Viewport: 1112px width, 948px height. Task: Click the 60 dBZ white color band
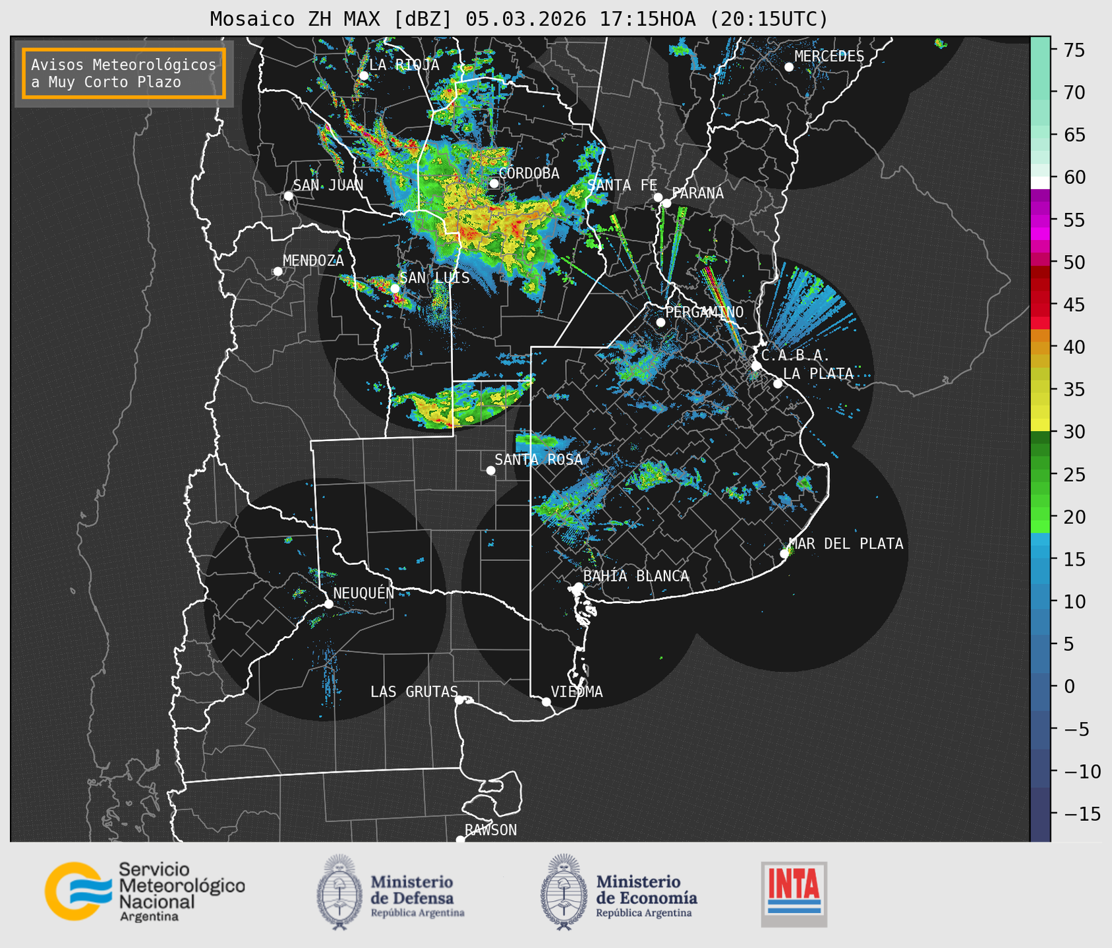[x=1039, y=182]
